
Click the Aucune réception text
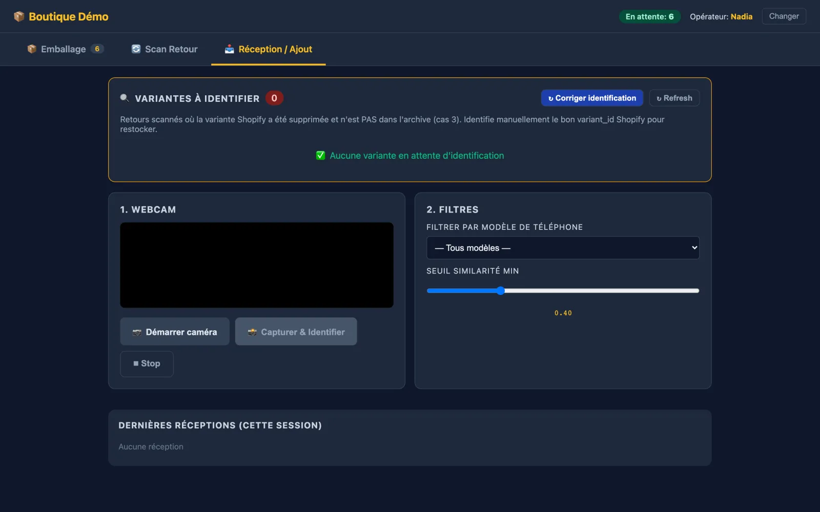[151, 446]
